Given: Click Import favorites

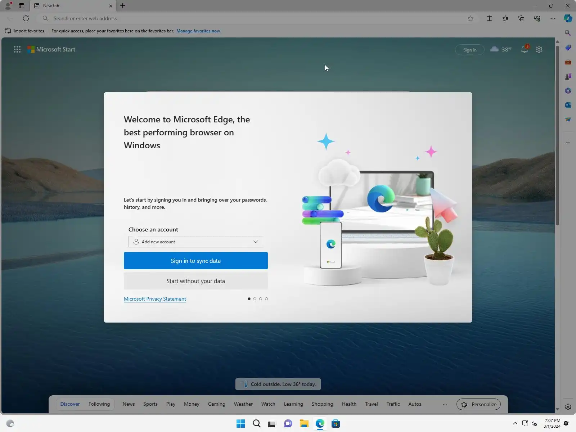Looking at the screenshot, I should tap(24, 31).
